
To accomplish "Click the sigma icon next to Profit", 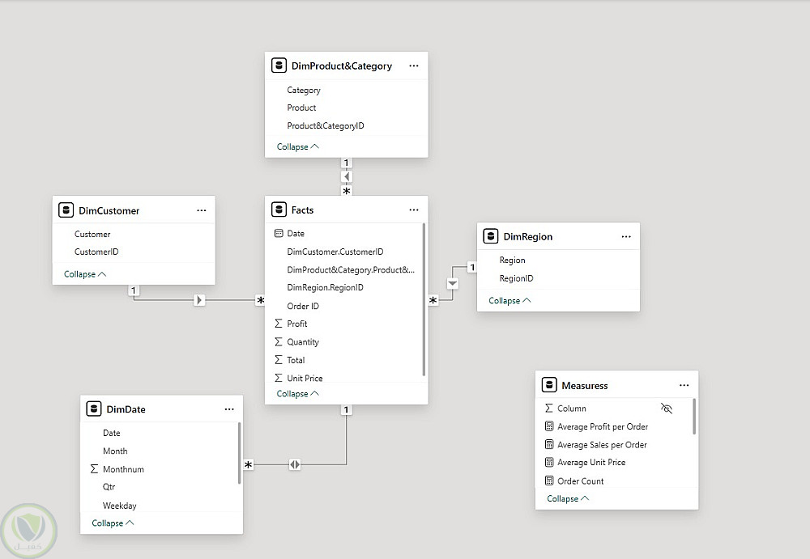I will 279,324.
